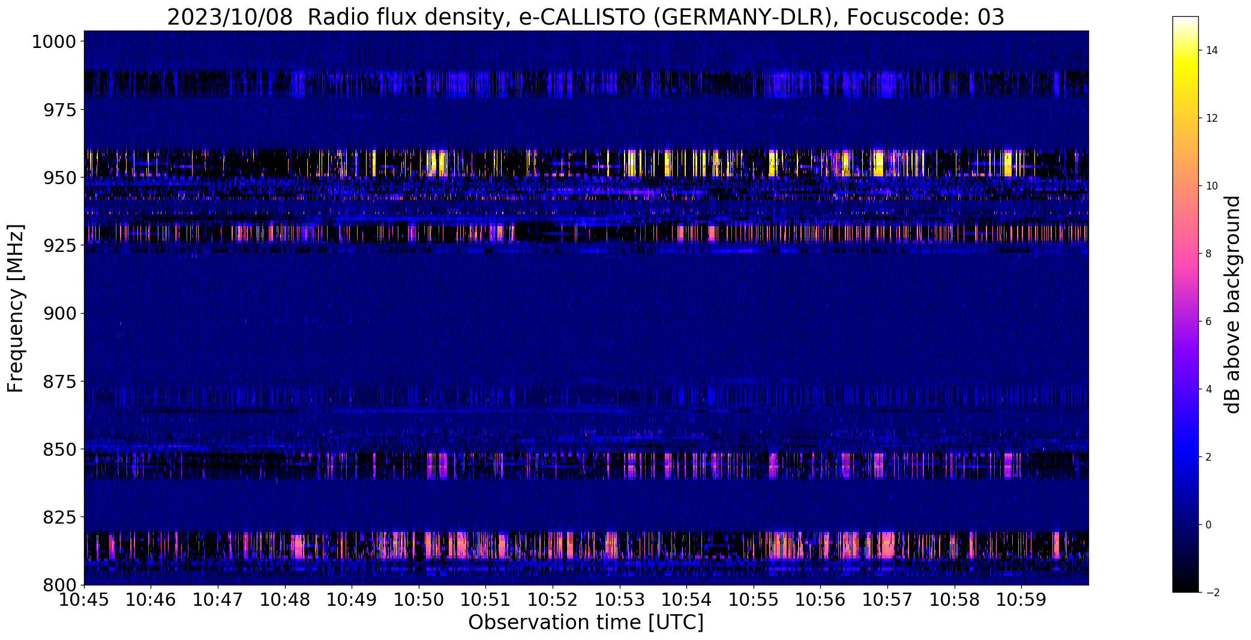Click the 10:59 time tick label

pos(1022,600)
